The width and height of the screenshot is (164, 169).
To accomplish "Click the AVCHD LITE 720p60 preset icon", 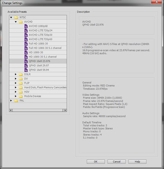I will pos(26,39).
